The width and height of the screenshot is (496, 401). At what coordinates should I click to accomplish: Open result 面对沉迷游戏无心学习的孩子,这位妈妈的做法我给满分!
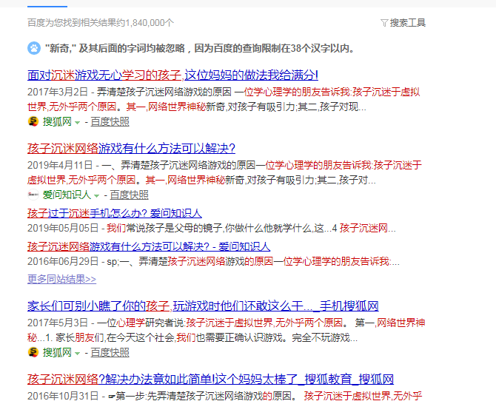(172, 75)
